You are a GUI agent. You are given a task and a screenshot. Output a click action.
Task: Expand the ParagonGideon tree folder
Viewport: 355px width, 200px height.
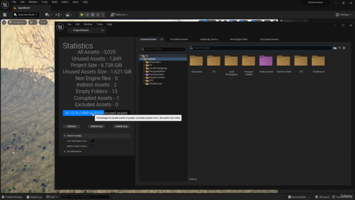pyautogui.click(x=144, y=72)
